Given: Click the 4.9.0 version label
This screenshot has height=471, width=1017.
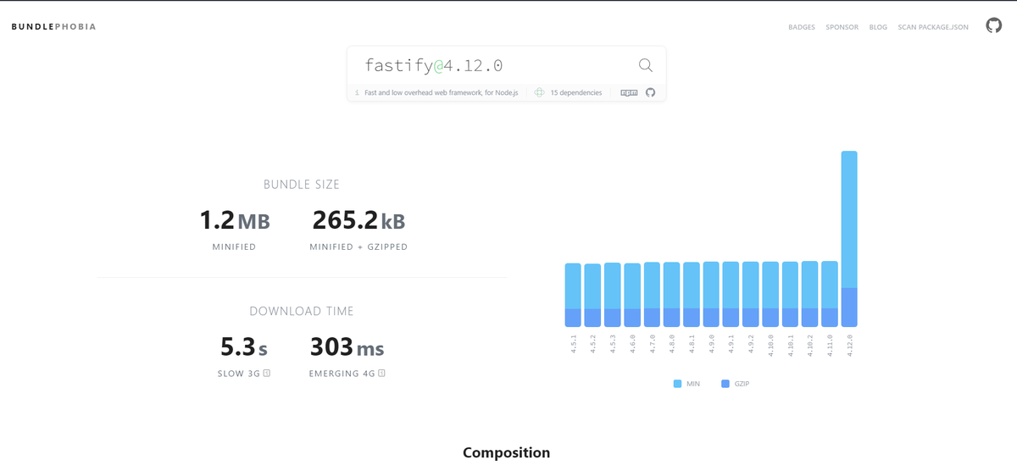Looking at the screenshot, I should 711,344.
